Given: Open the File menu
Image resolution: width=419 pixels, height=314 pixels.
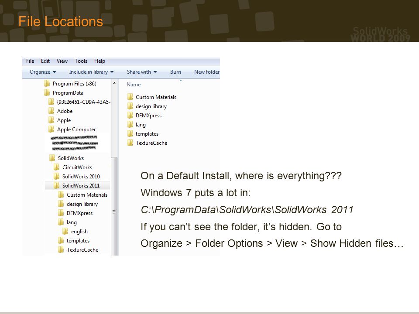Looking at the screenshot, I should 30,61.
